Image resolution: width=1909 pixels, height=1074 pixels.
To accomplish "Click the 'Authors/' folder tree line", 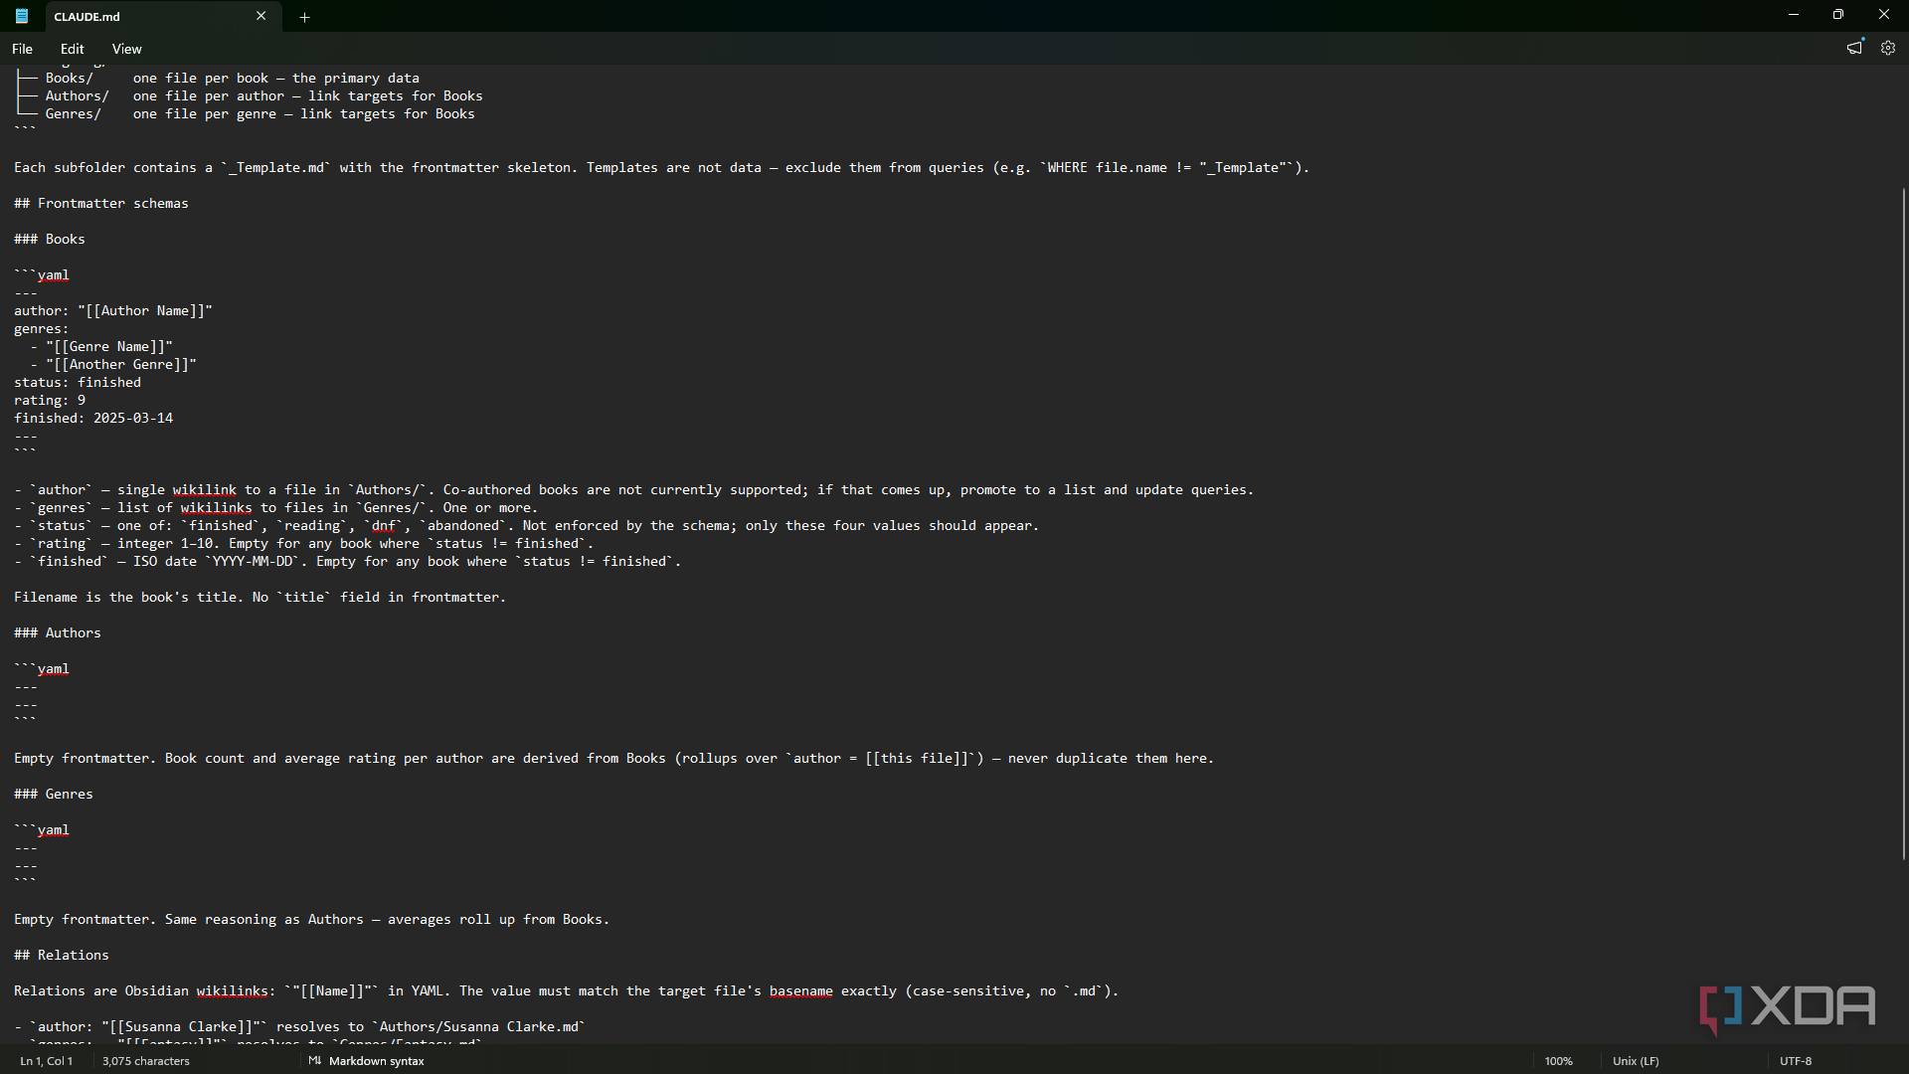I will pyautogui.click(x=249, y=95).
